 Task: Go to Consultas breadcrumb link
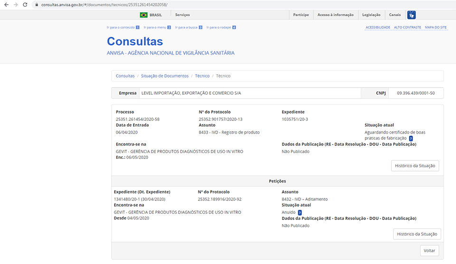(x=125, y=76)
